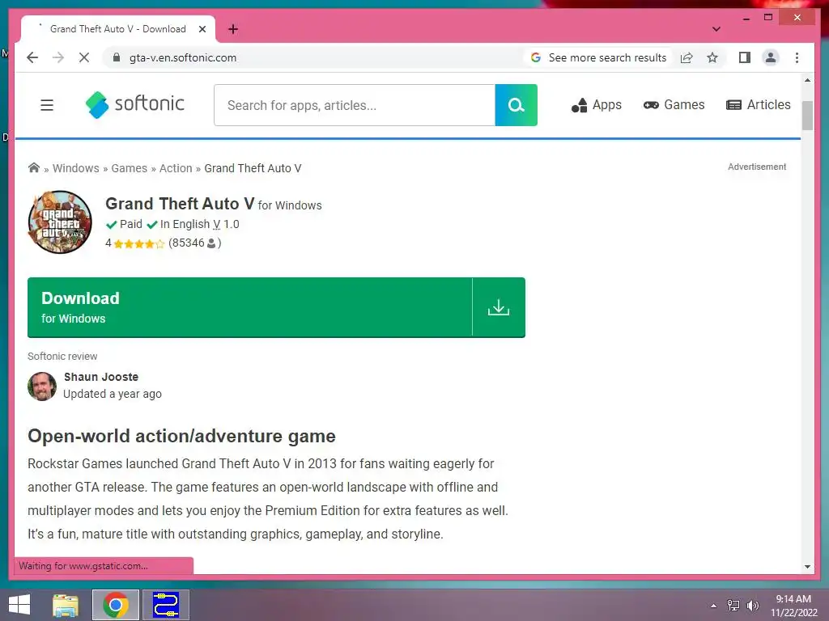Click the Grand Theft Auto V game thumbnail
The image size is (829, 621).
coord(60,222)
